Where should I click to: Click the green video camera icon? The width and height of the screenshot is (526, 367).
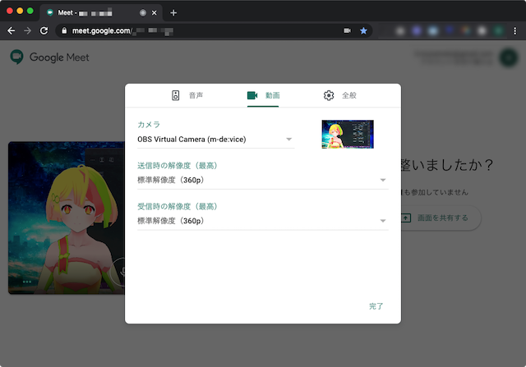(252, 95)
